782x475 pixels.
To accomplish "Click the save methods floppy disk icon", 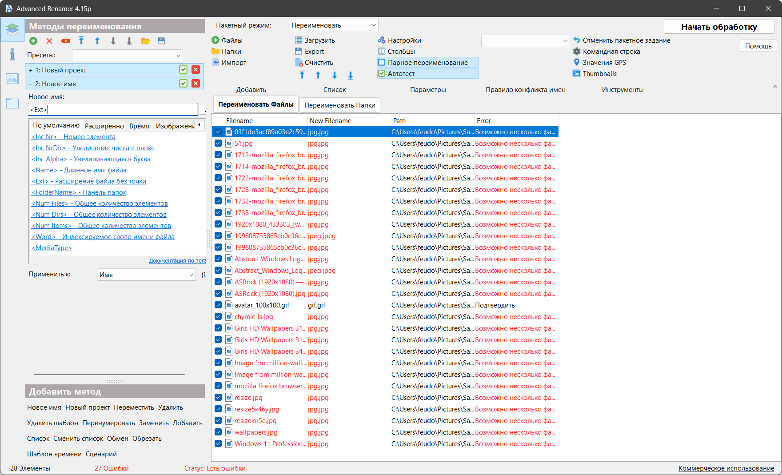I will [x=161, y=41].
